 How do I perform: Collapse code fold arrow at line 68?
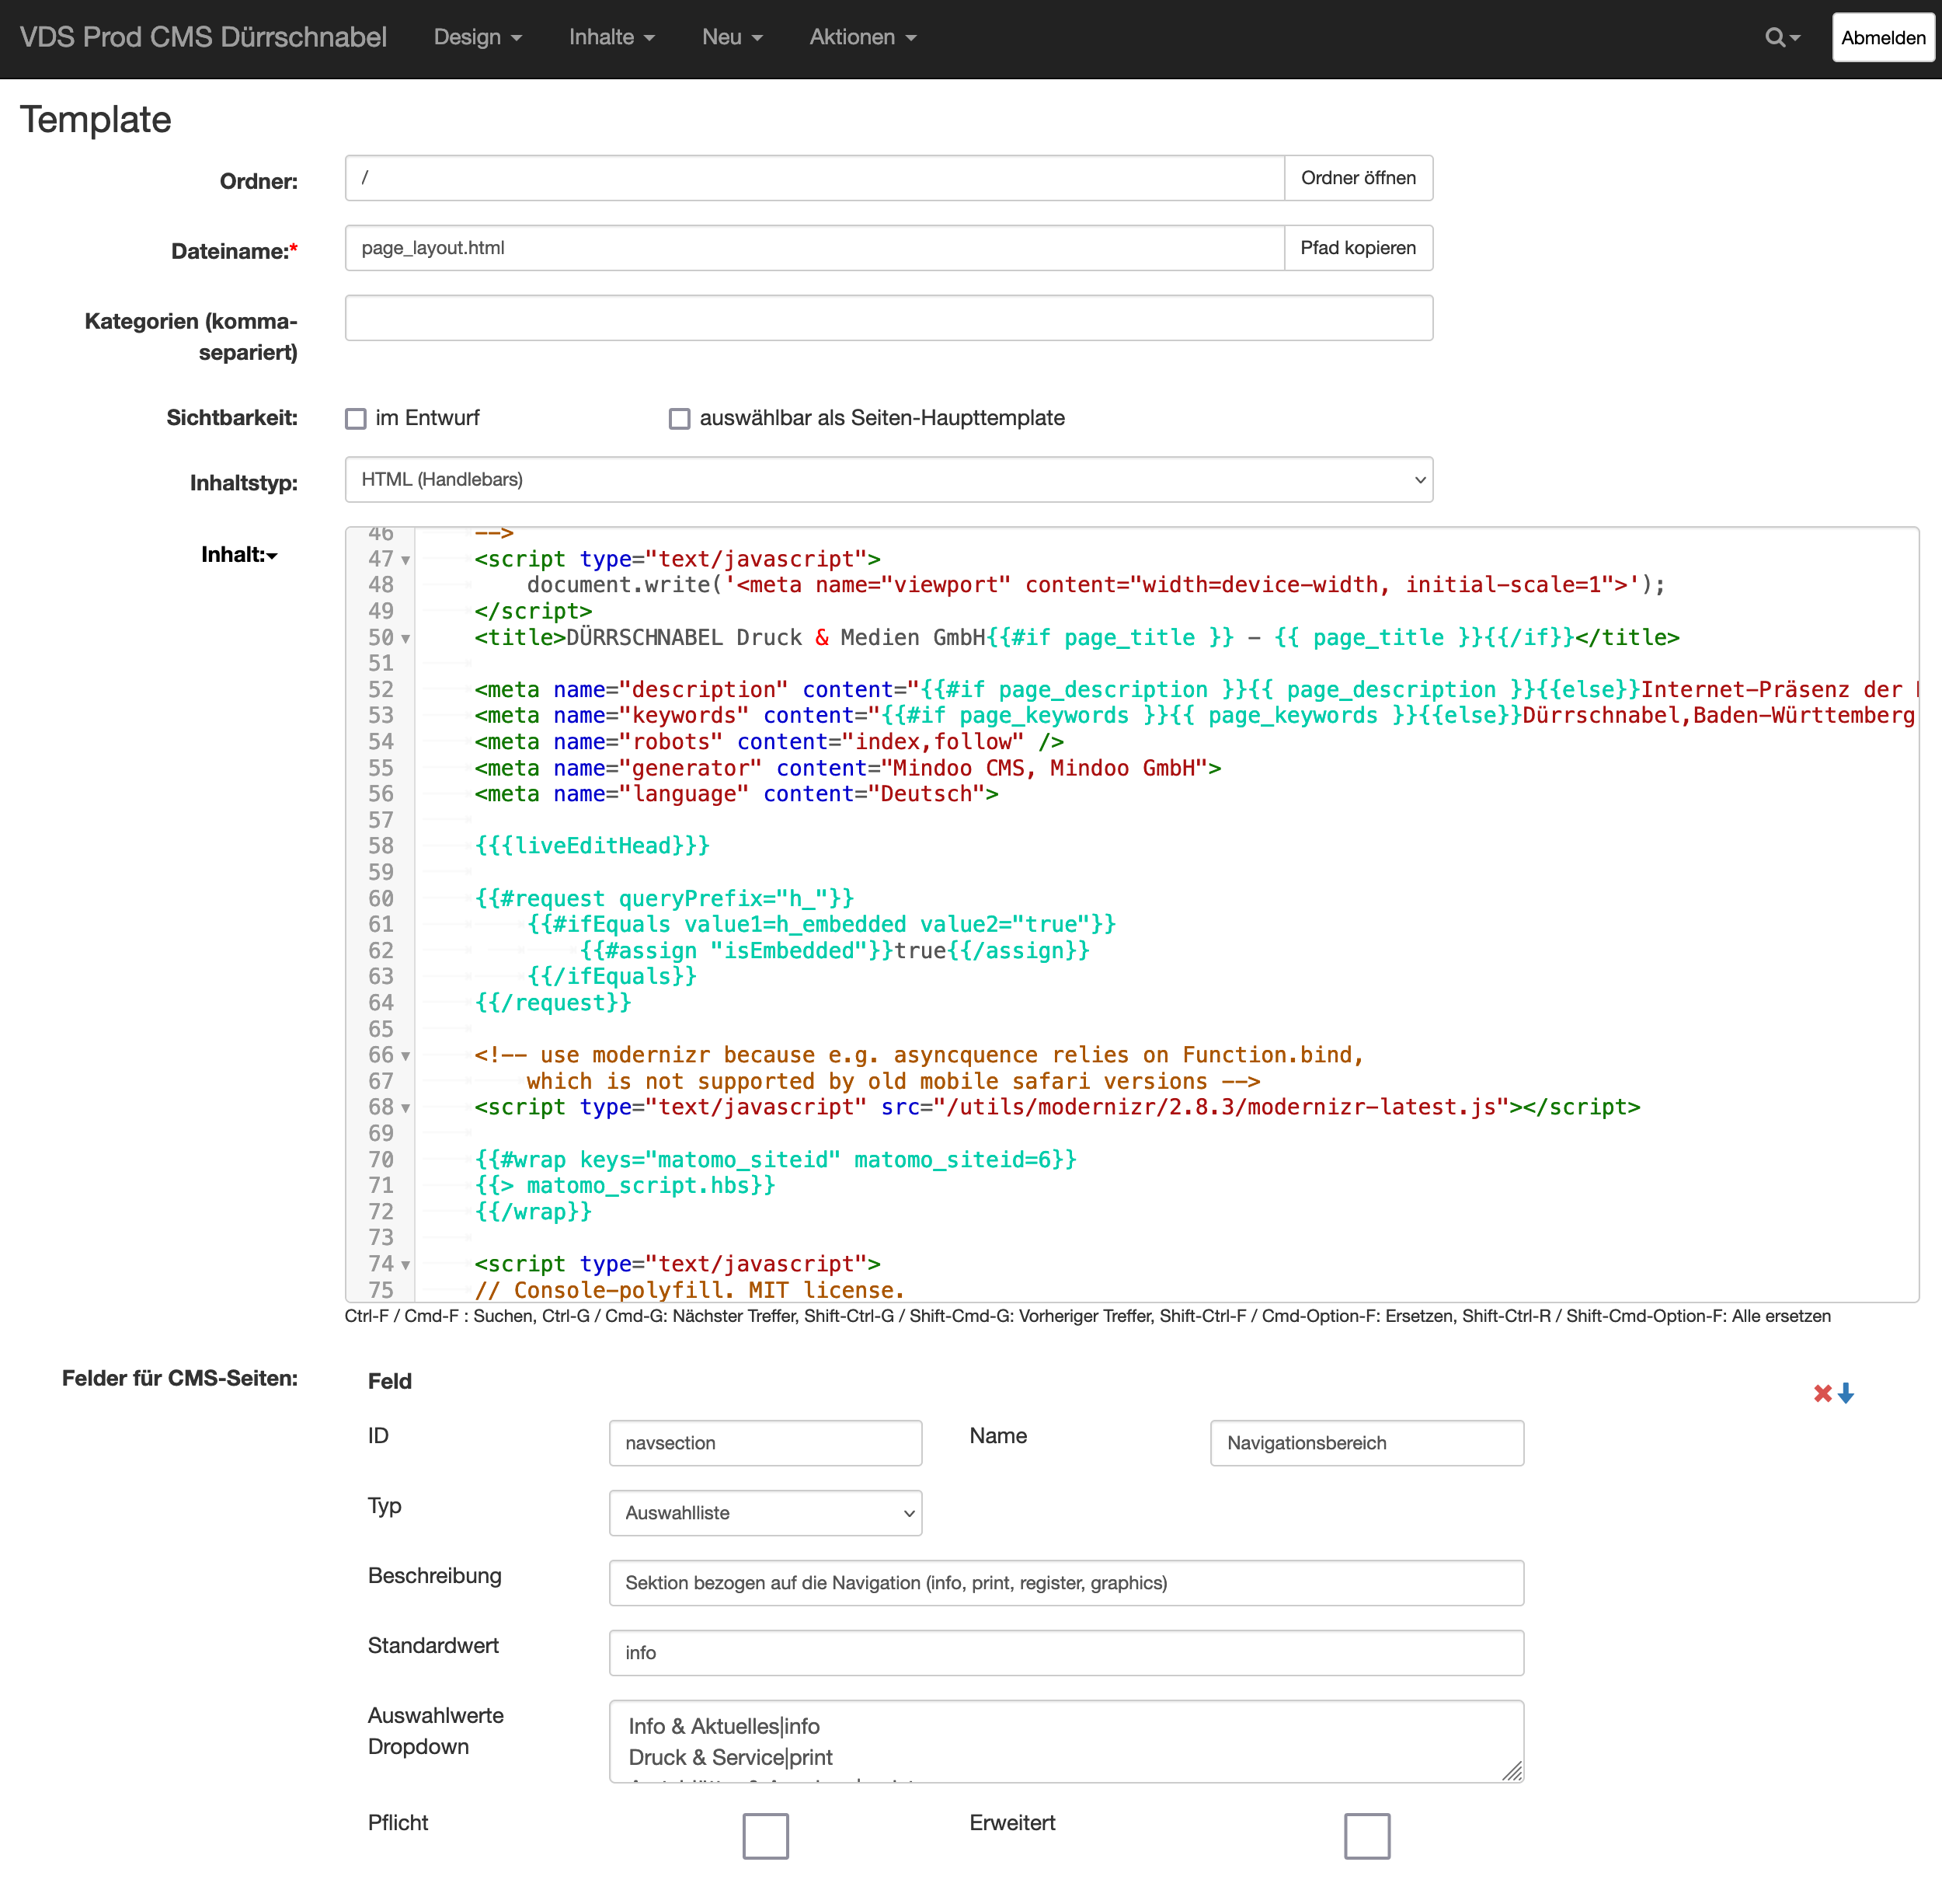pos(405,1108)
